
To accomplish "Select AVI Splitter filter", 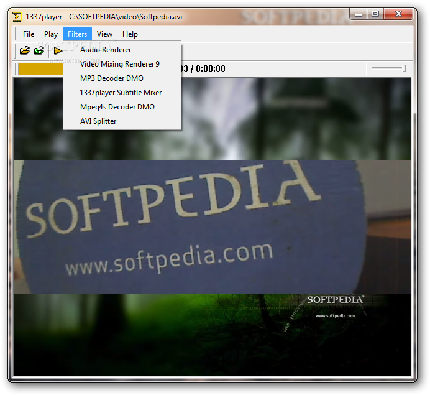I will [122, 121].
